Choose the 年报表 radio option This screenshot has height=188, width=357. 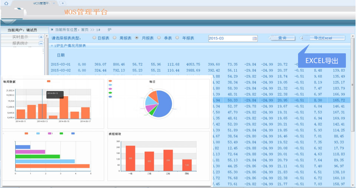(x=177, y=38)
